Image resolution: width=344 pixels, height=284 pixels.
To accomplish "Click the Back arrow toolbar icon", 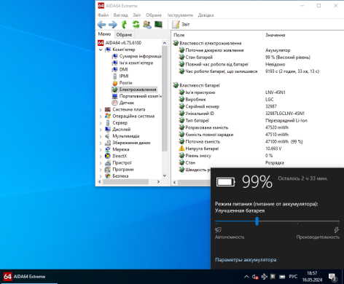I will pos(101,25).
